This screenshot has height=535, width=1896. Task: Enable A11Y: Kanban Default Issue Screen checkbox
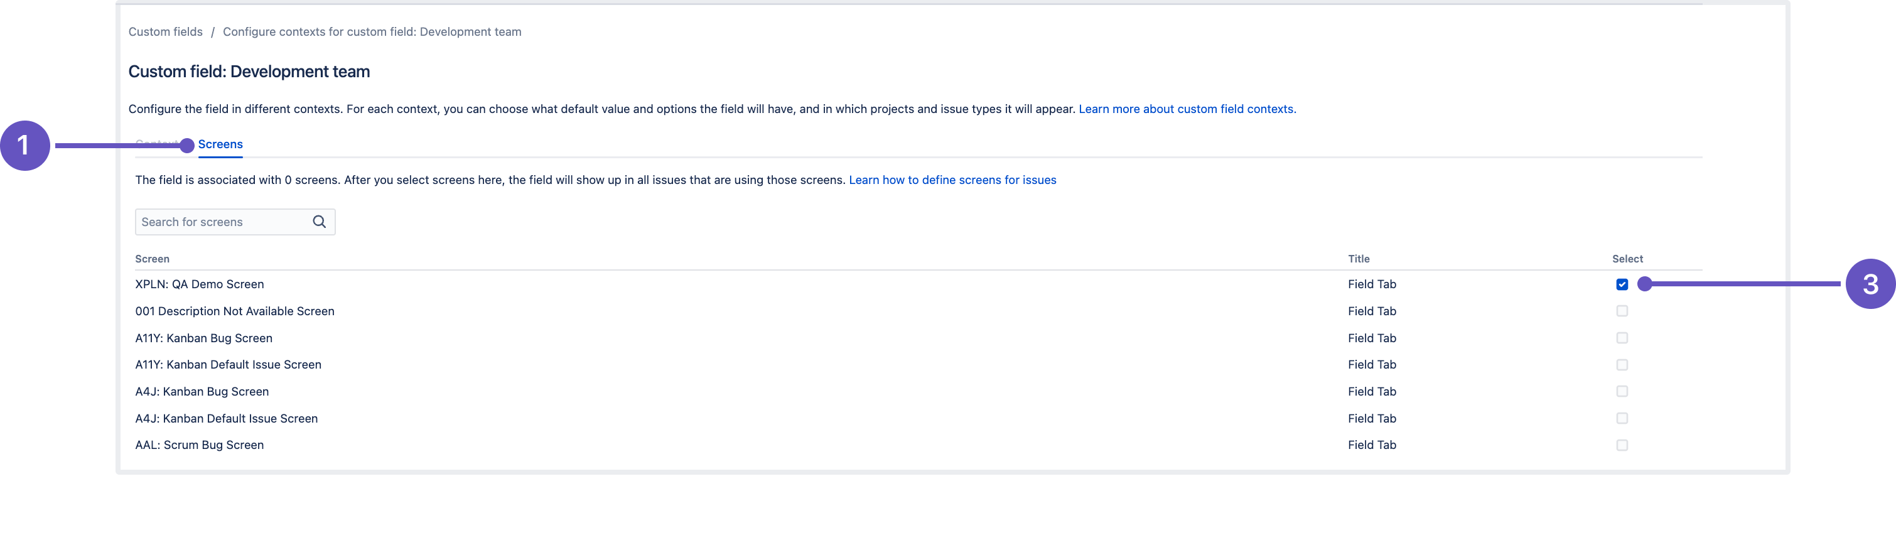click(1622, 365)
